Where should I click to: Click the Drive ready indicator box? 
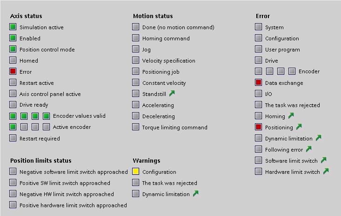point(13,104)
